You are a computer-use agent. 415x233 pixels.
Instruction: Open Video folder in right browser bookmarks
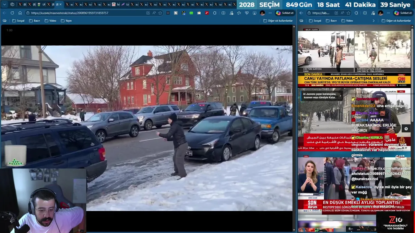click(347, 21)
